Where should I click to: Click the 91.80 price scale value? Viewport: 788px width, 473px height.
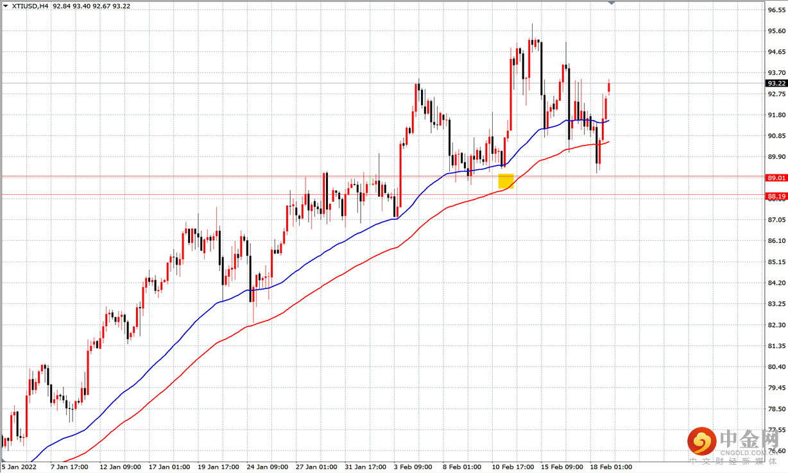[776, 115]
